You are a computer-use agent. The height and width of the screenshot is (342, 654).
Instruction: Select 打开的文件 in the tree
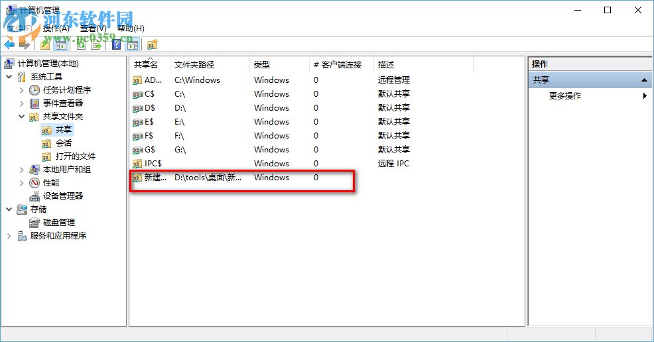click(x=76, y=156)
